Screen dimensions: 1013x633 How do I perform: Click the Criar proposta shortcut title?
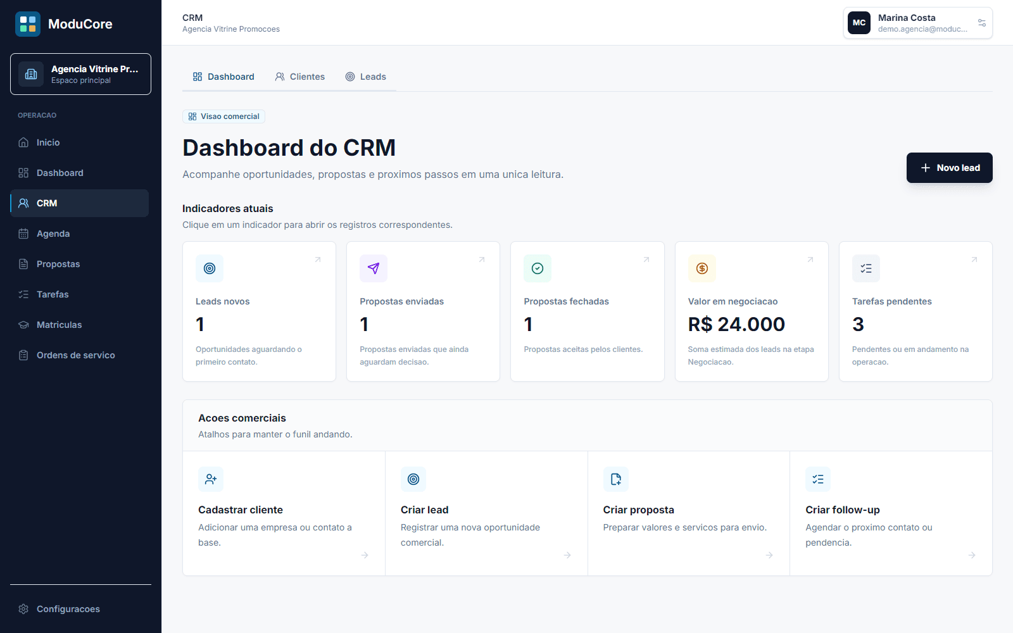(638, 510)
